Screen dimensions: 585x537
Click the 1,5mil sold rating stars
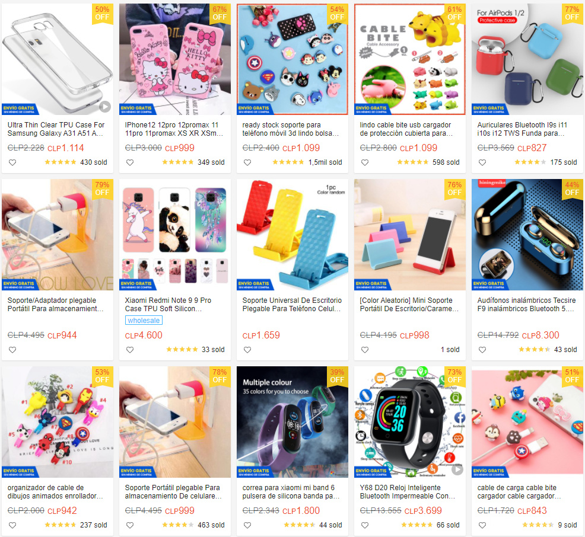click(288, 162)
